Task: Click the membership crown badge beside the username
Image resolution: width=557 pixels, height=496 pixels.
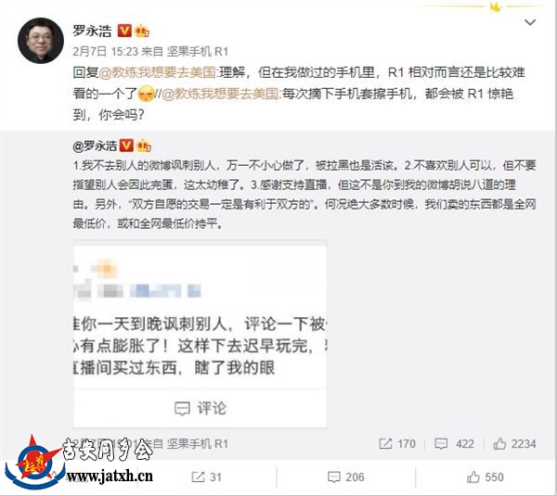Action: pyautogui.click(x=142, y=32)
